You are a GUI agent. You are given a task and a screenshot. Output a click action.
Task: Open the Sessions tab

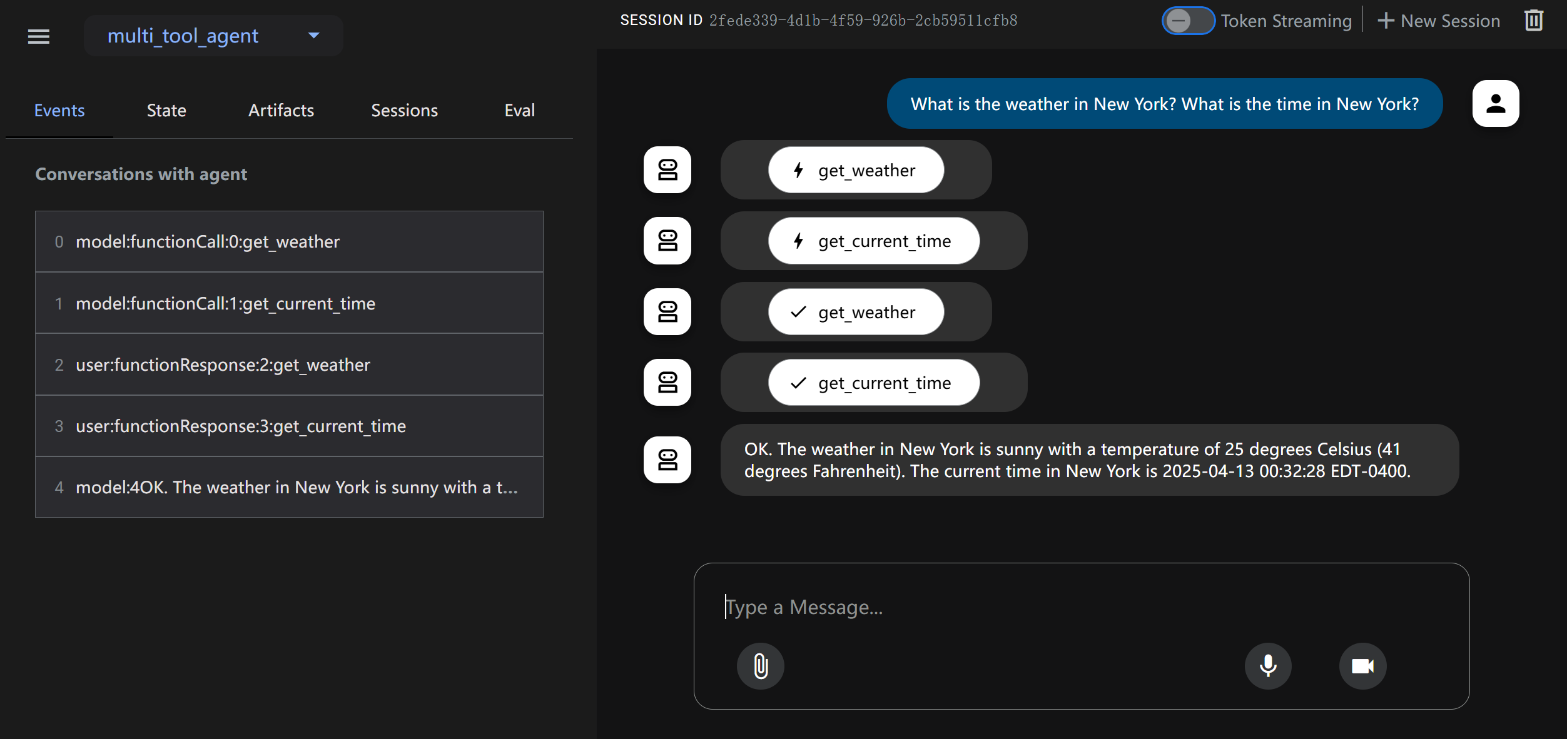404,111
